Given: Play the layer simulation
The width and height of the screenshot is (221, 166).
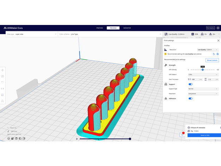Looking at the screenshot, I should 77,139.
